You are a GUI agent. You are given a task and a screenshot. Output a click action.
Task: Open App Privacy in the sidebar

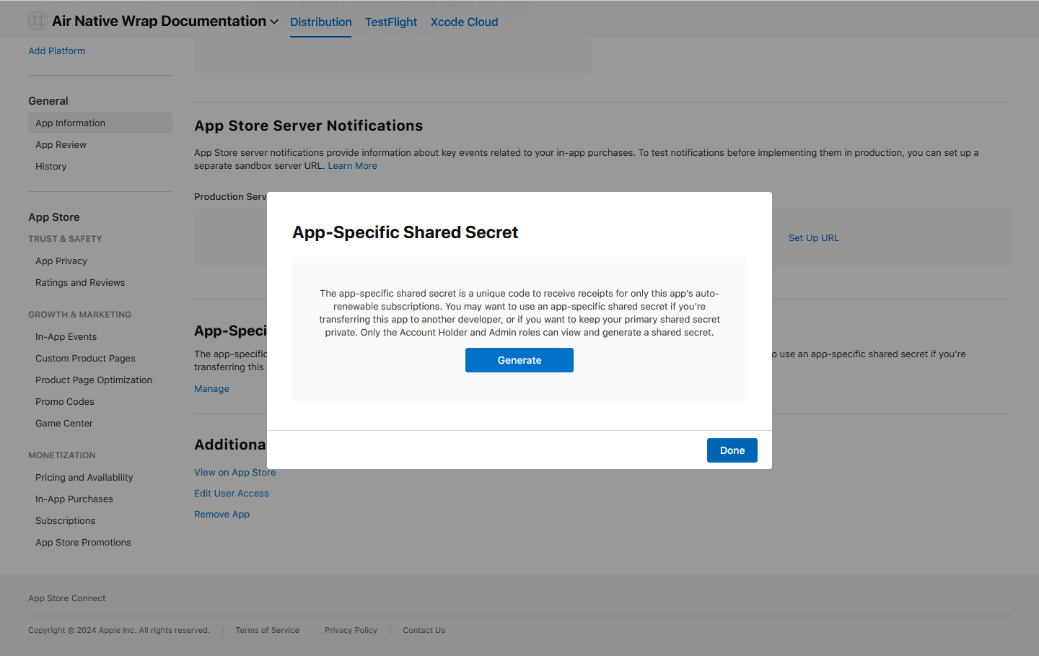pos(61,261)
